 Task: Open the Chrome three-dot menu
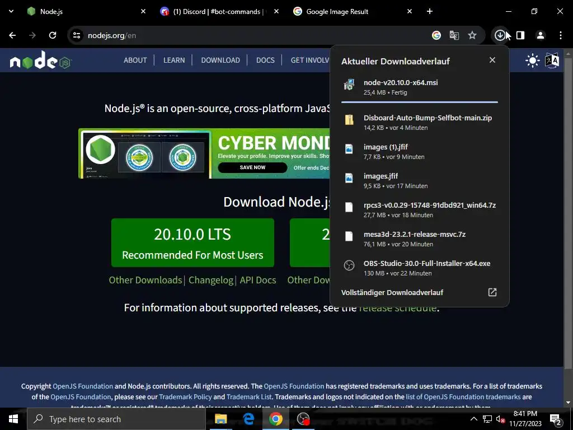[x=561, y=35]
